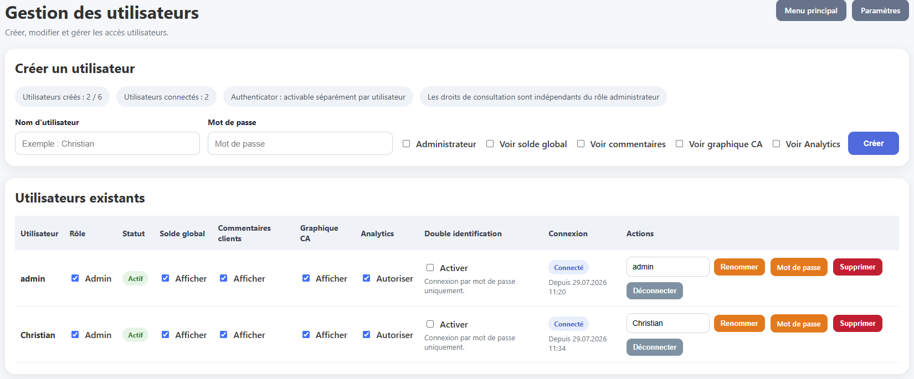This screenshot has width=914, height=379.
Task: Click Renommer in the Christian row
Action: point(740,323)
